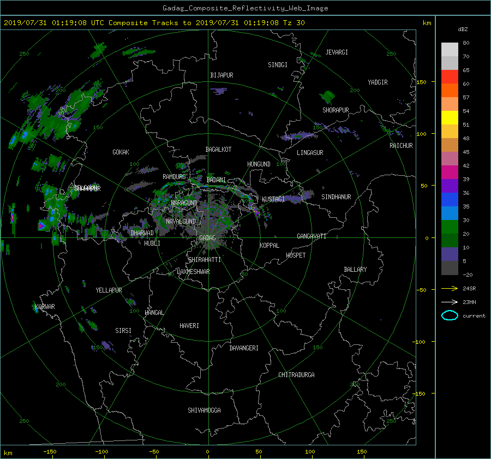The image size is (491, 459).
Task: Click the HUBLI place label
Action: point(152,243)
